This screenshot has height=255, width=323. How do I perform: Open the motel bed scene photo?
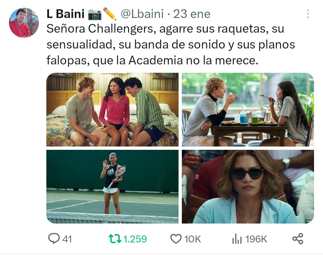point(112,110)
